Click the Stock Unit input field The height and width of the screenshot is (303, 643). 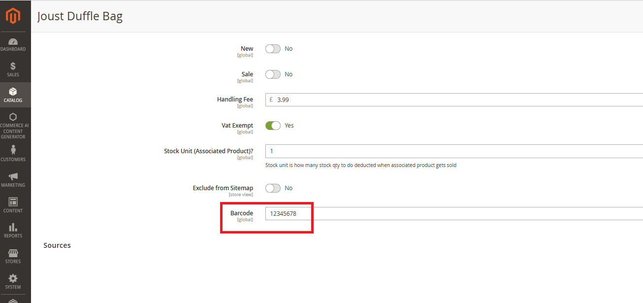(x=453, y=151)
